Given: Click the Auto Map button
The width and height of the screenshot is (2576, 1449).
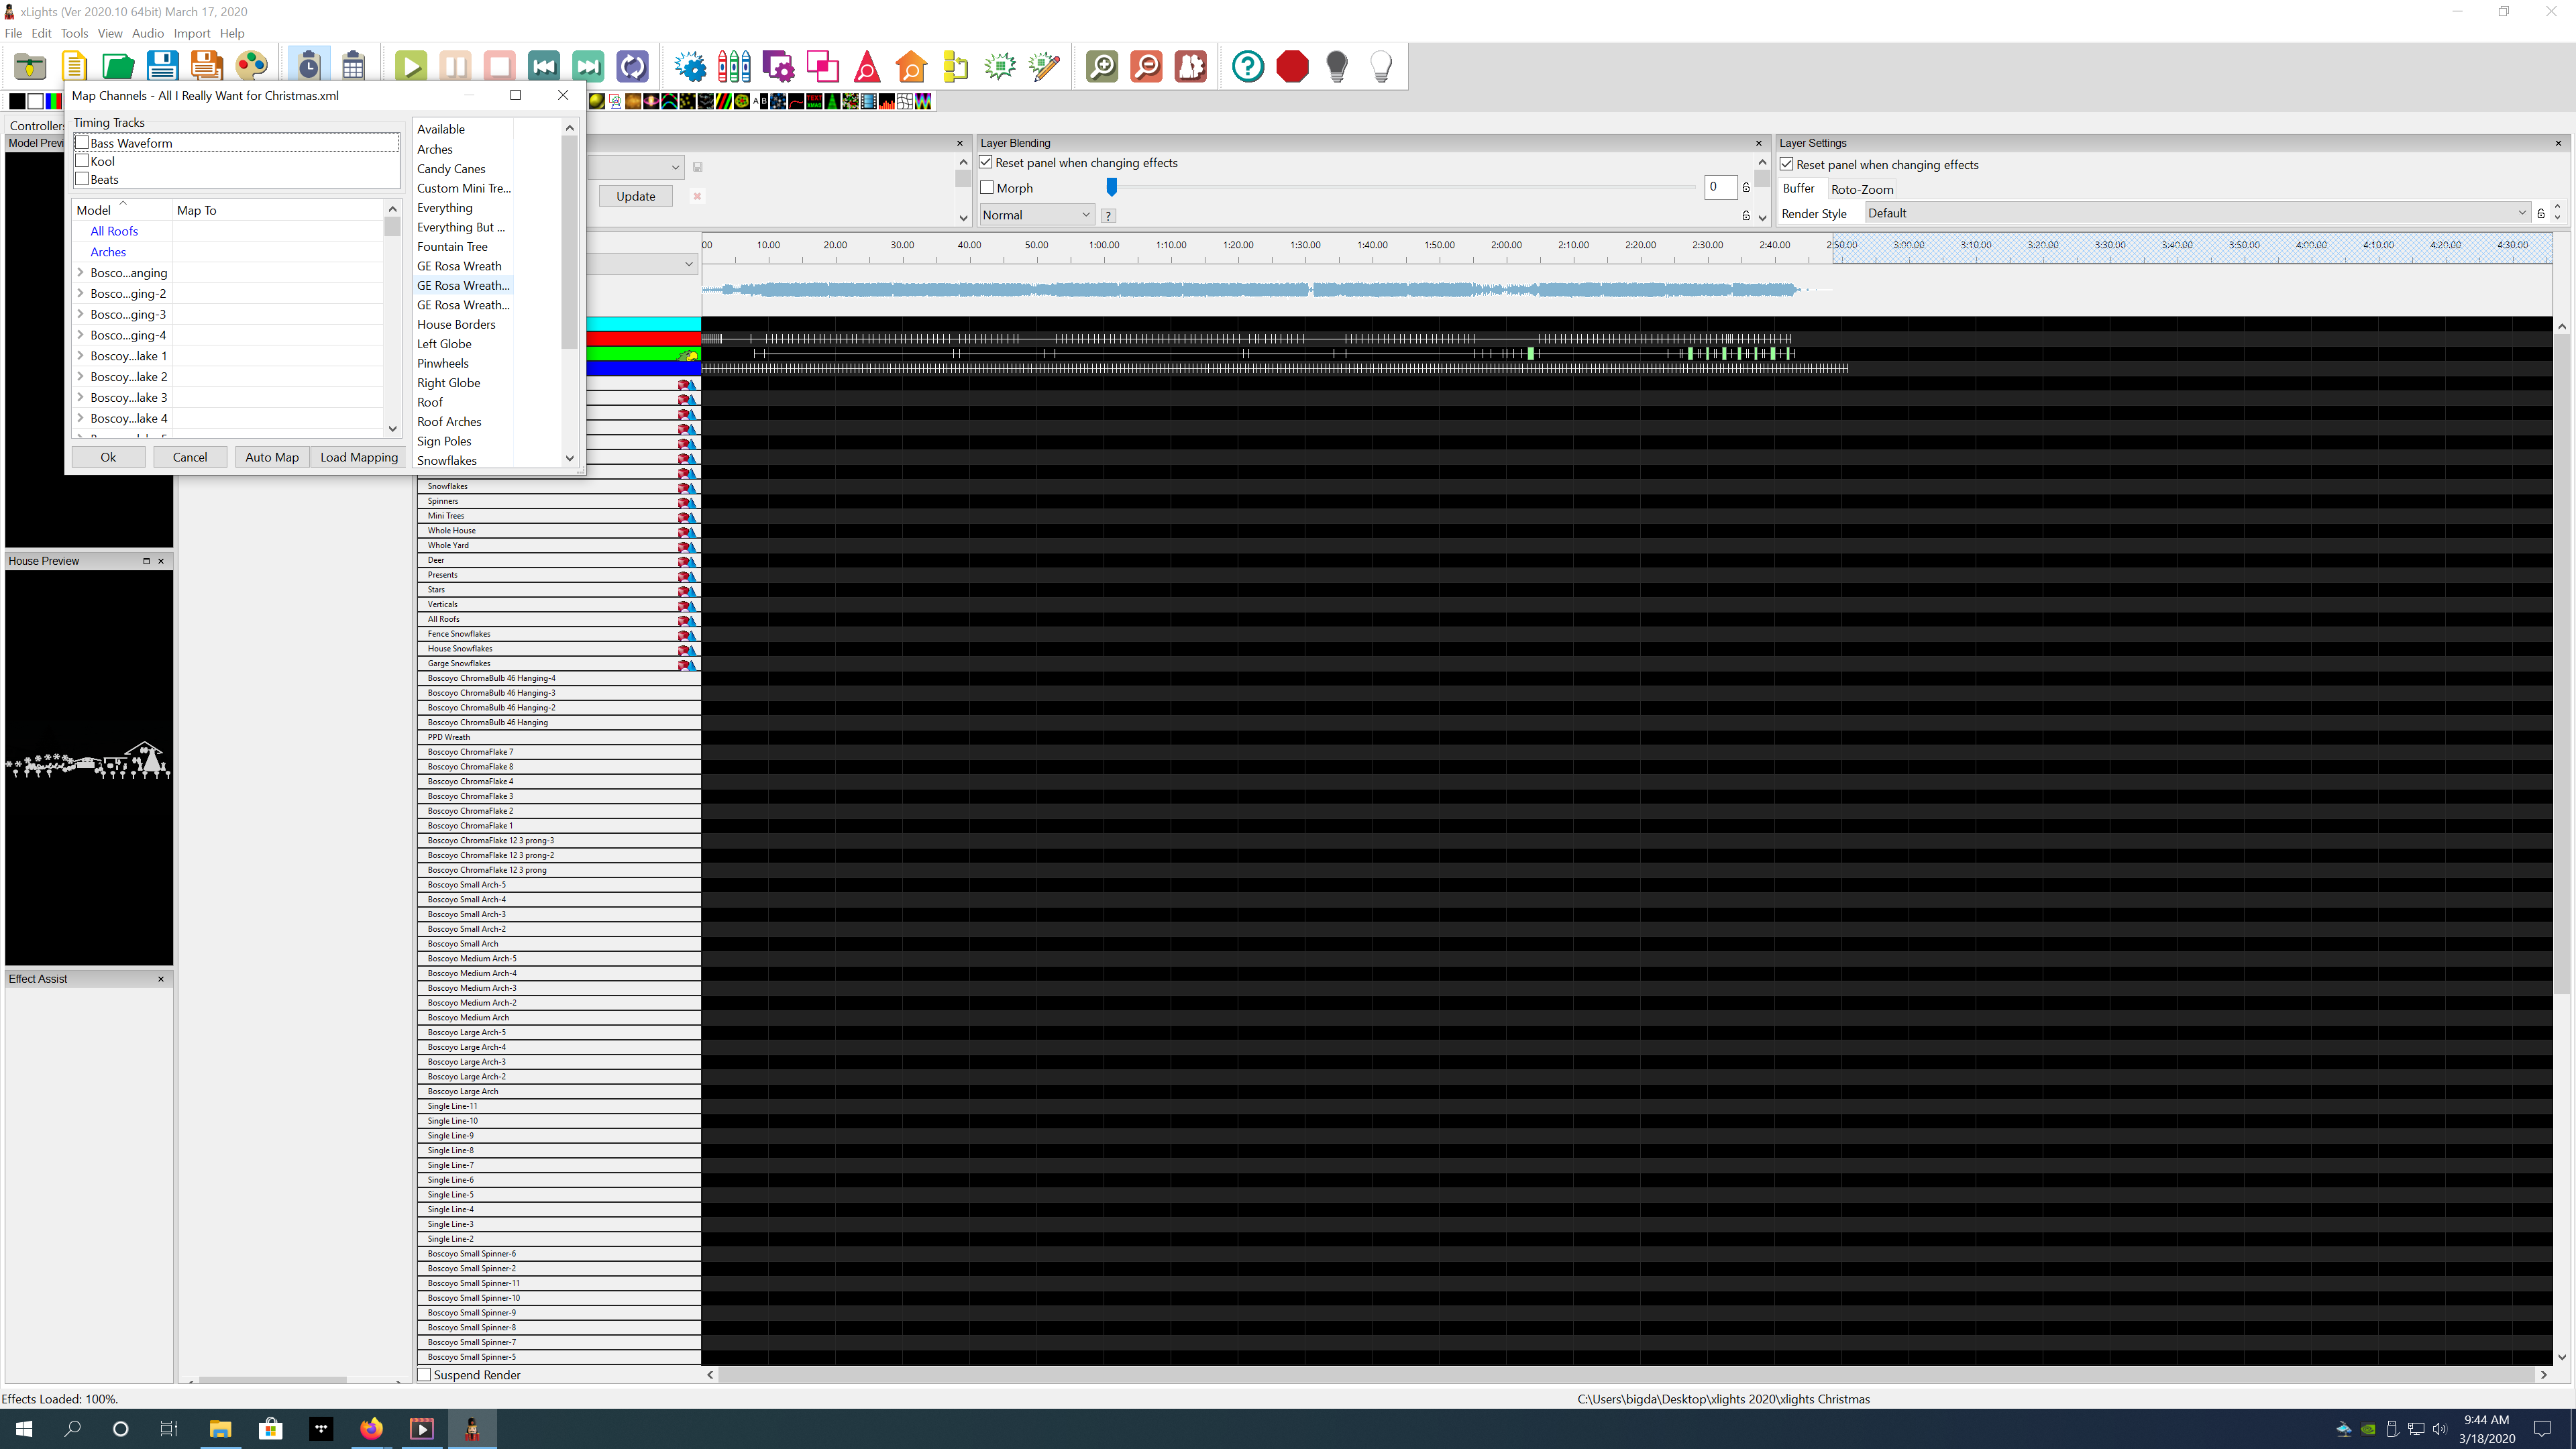Looking at the screenshot, I should tap(271, 457).
